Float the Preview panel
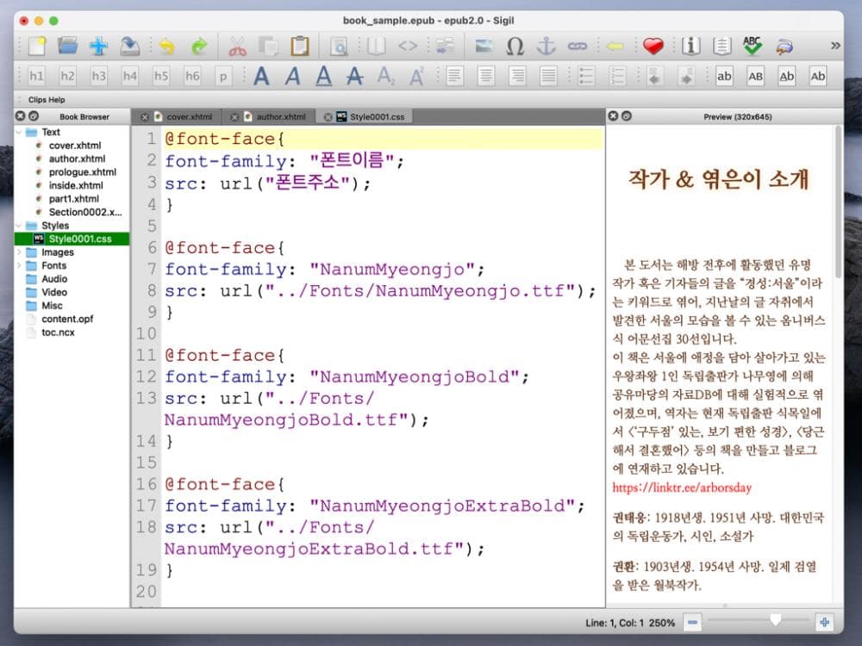Image resolution: width=862 pixels, height=646 pixels. click(626, 116)
